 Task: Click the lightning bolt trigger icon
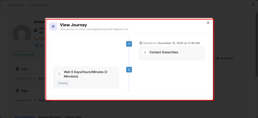145,52
